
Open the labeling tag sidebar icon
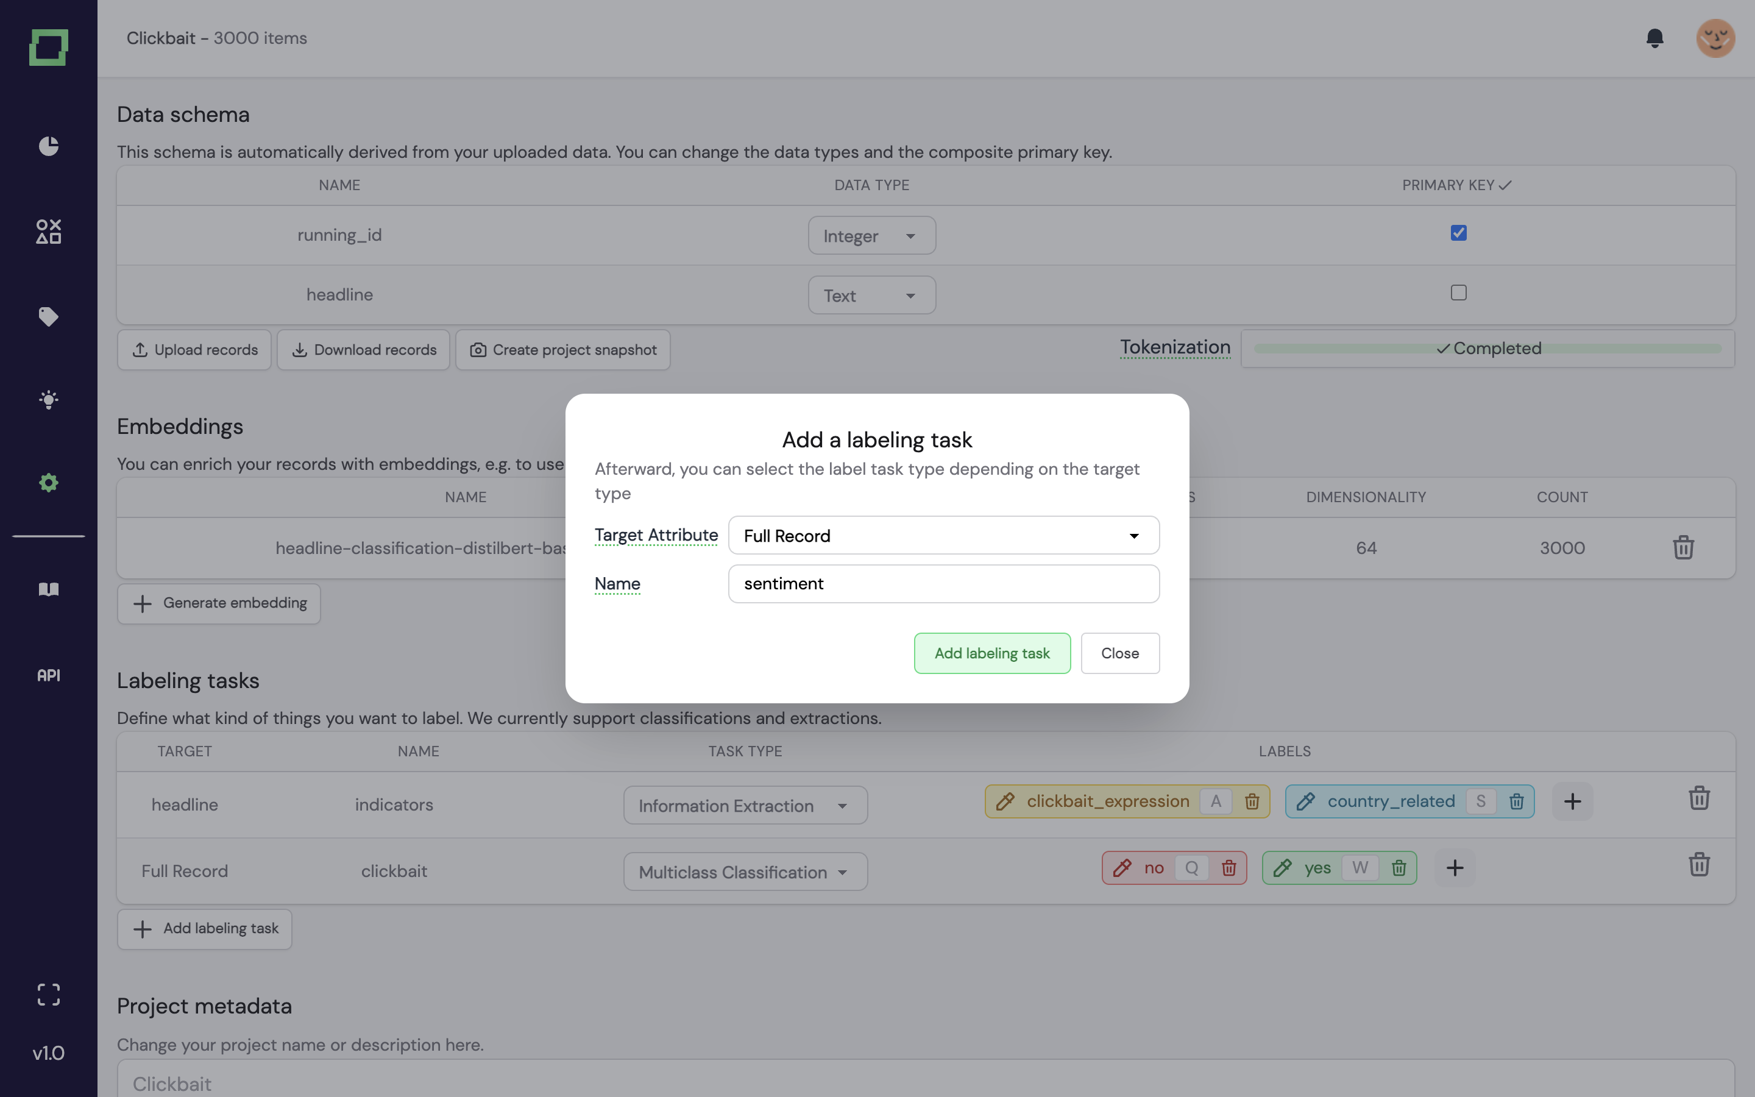click(49, 316)
